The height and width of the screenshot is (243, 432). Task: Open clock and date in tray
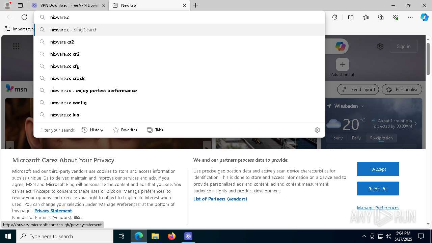pos(403,236)
